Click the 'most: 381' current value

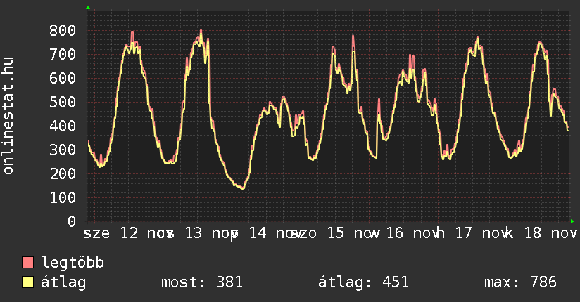click(x=202, y=282)
